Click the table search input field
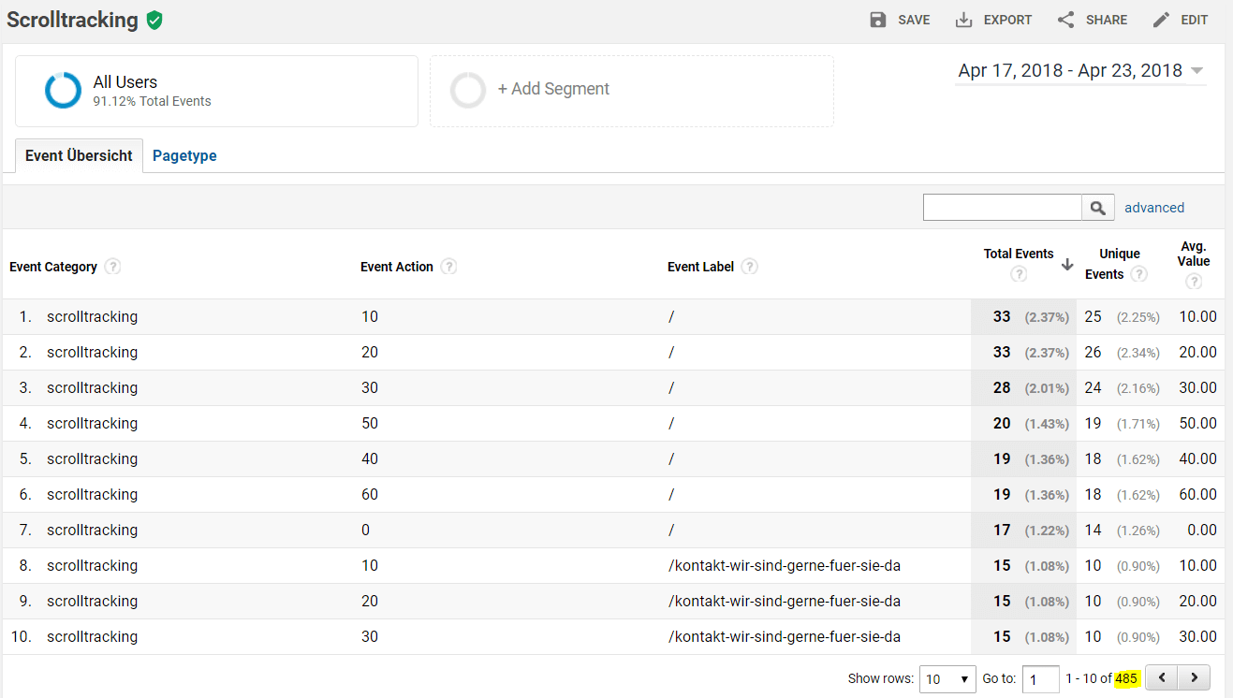The height and width of the screenshot is (698, 1233). (x=1002, y=208)
